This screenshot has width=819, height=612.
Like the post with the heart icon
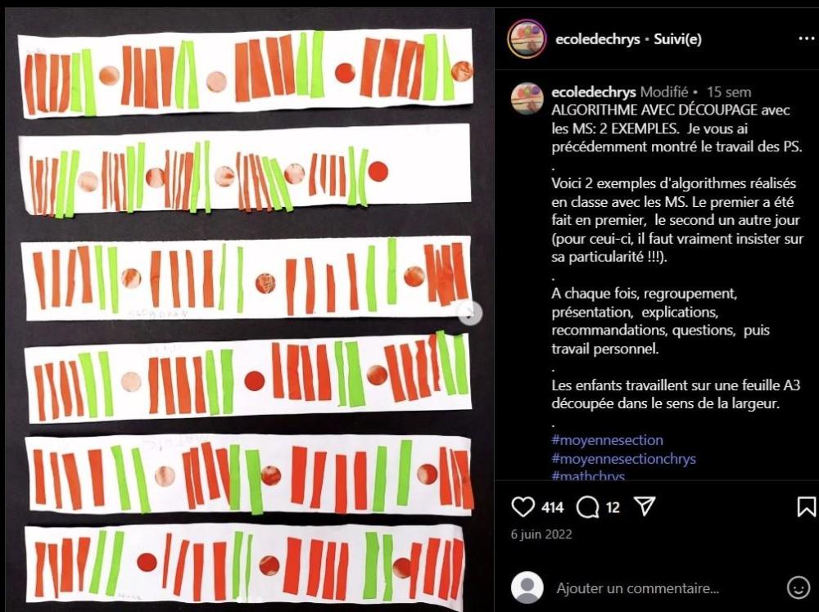[x=523, y=506]
